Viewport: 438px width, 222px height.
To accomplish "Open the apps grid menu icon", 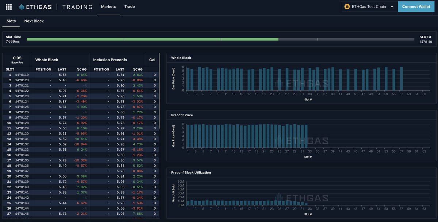I will [x=9, y=7].
